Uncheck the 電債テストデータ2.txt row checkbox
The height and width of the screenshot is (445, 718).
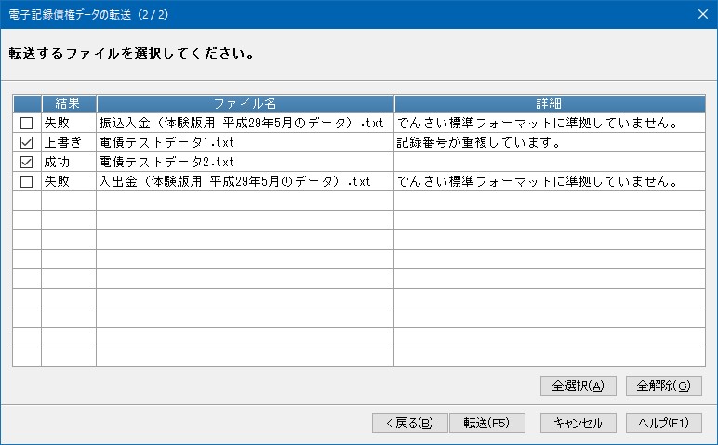tap(26, 162)
